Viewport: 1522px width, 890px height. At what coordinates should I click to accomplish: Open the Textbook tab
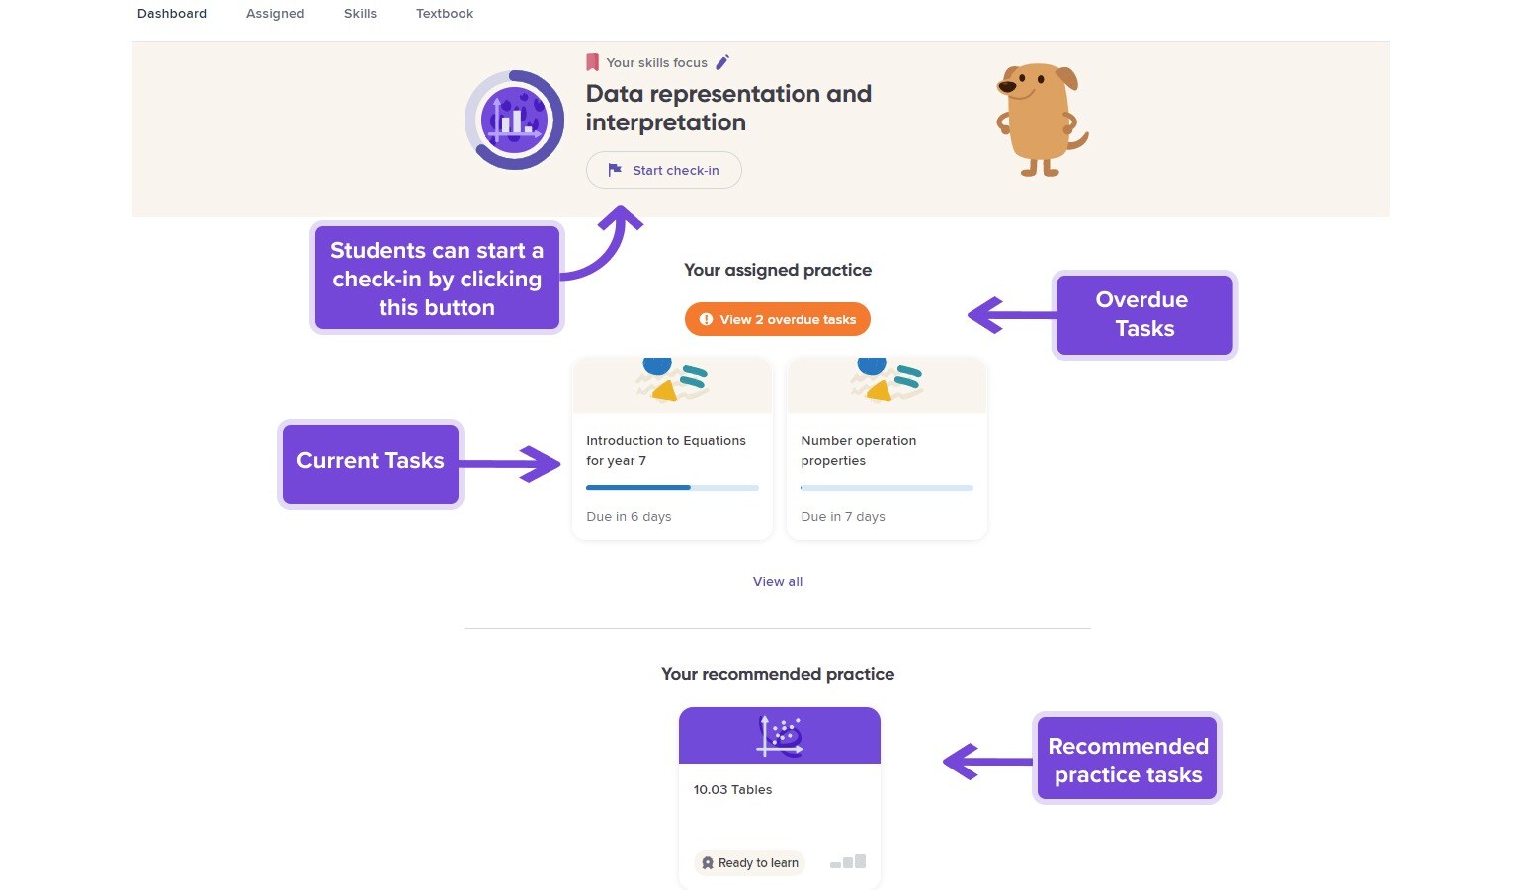pos(445,14)
